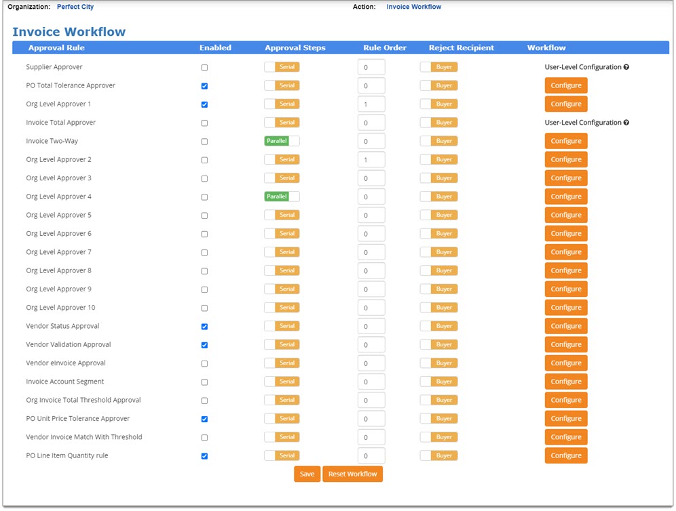Open the Invoice Workflow action link
The width and height of the screenshot is (676, 511).
click(414, 7)
